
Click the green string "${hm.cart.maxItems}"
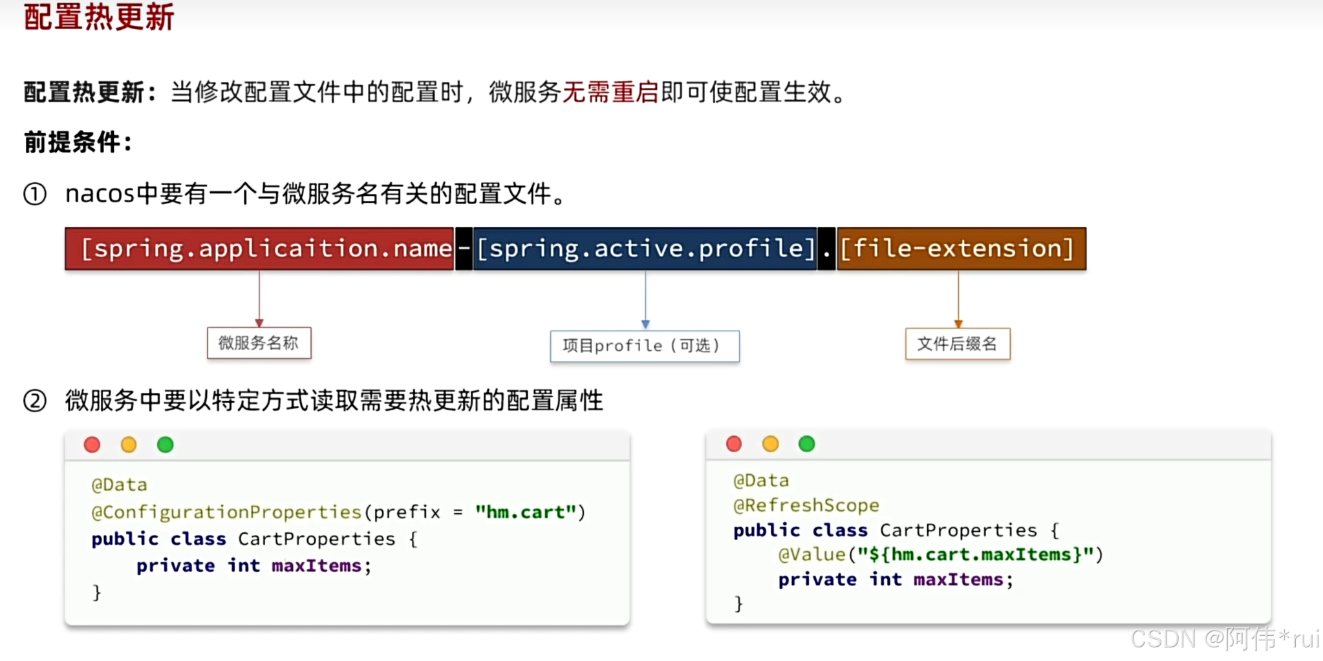click(x=976, y=554)
